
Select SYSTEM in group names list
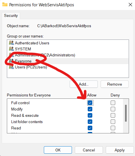23,49
